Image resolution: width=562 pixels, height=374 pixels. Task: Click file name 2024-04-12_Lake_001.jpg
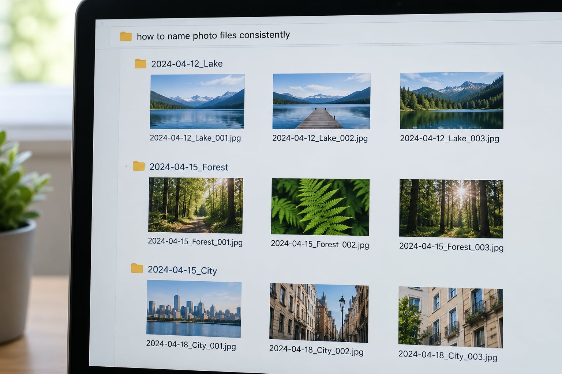pos(195,138)
